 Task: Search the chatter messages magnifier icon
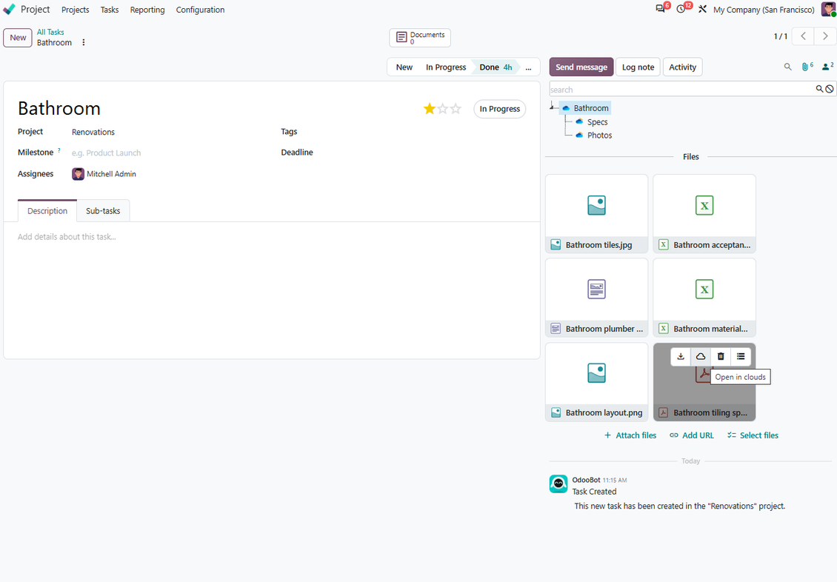[787, 67]
